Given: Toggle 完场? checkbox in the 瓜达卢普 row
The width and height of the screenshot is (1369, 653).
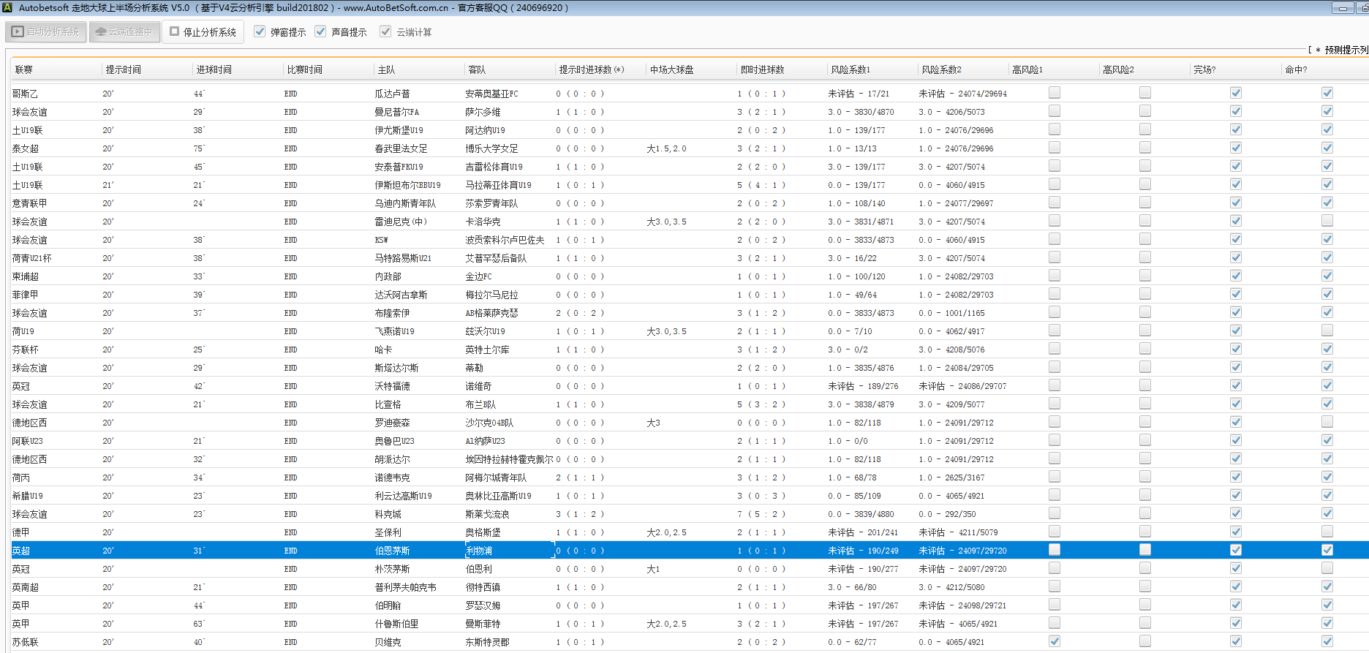Looking at the screenshot, I should (1235, 93).
